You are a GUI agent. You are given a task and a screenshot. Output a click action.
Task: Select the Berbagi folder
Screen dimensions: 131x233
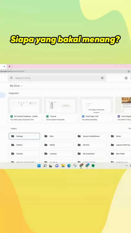click(24, 136)
